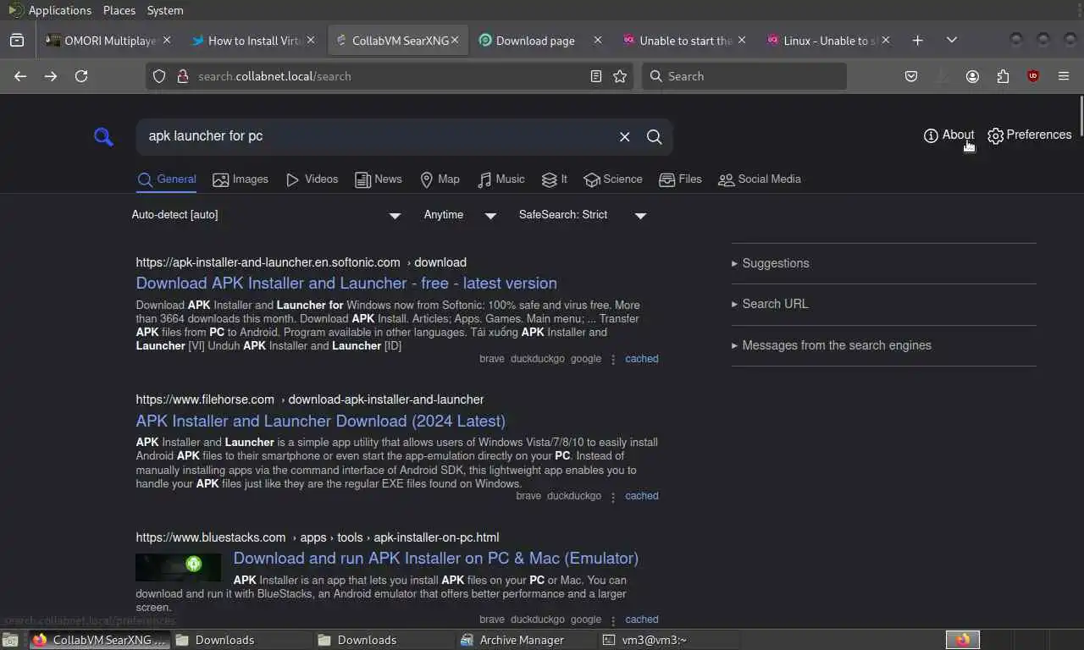Open cached link for FileHorse result
This screenshot has height=650, width=1084.
point(641,496)
